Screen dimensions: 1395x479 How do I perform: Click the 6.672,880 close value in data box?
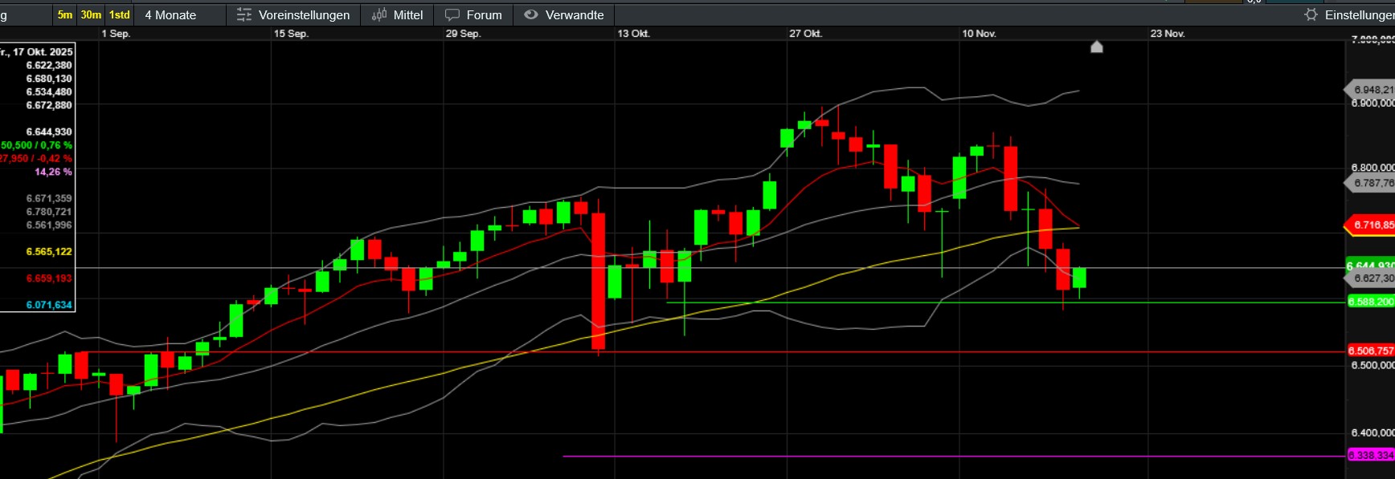click(49, 105)
